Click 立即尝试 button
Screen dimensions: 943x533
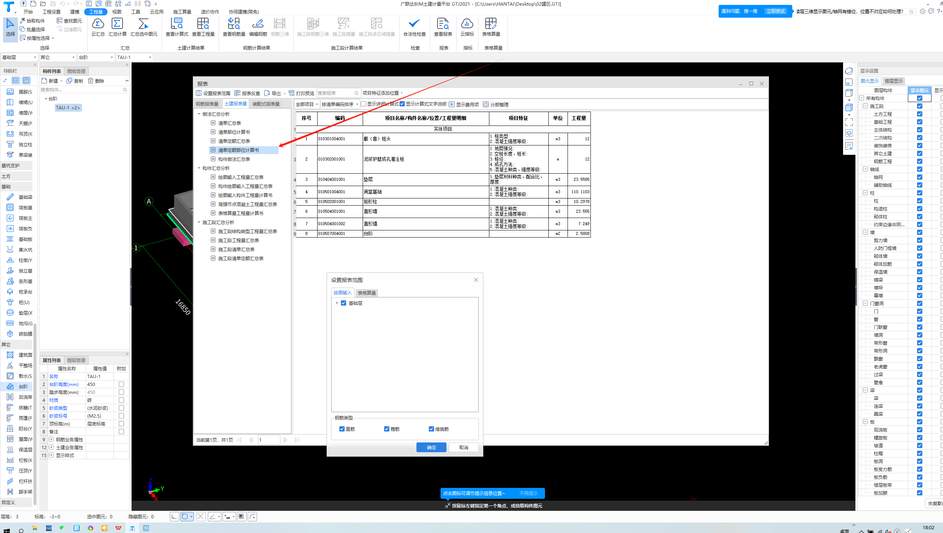pyautogui.click(x=775, y=11)
